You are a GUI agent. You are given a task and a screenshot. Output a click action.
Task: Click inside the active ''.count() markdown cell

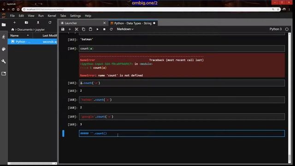click(x=182, y=133)
